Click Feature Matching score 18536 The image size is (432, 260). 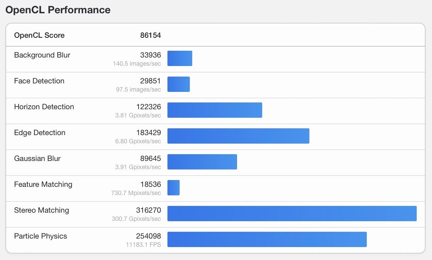tap(150, 184)
